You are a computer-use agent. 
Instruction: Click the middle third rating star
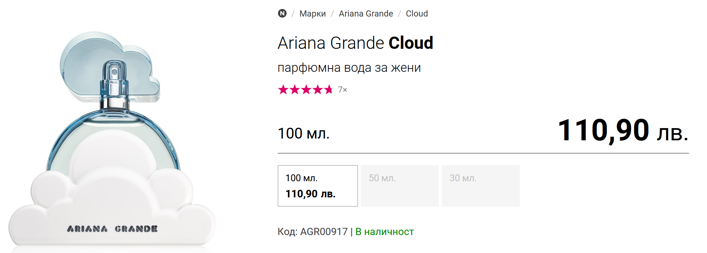(x=306, y=90)
